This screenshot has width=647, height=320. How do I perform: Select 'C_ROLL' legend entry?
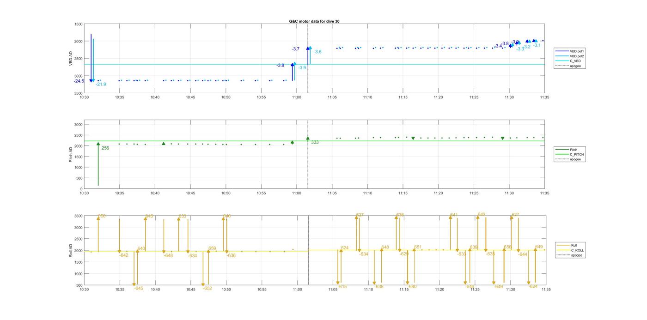coord(577,250)
